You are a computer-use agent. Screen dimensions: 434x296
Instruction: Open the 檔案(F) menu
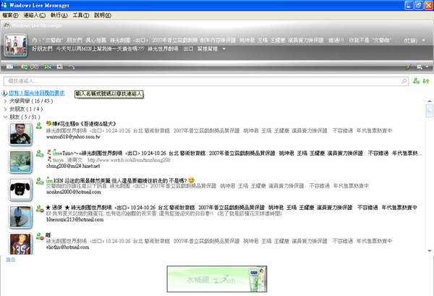(x=10, y=15)
